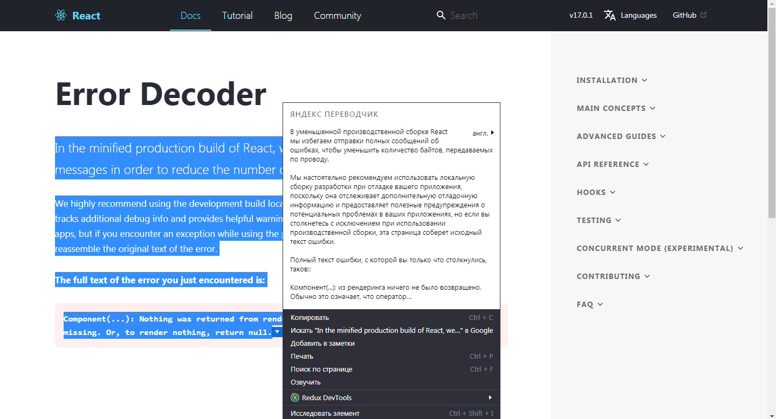Open the Tutorial tab
776x419 pixels.
pyautogui.click(x=237, y=16)
